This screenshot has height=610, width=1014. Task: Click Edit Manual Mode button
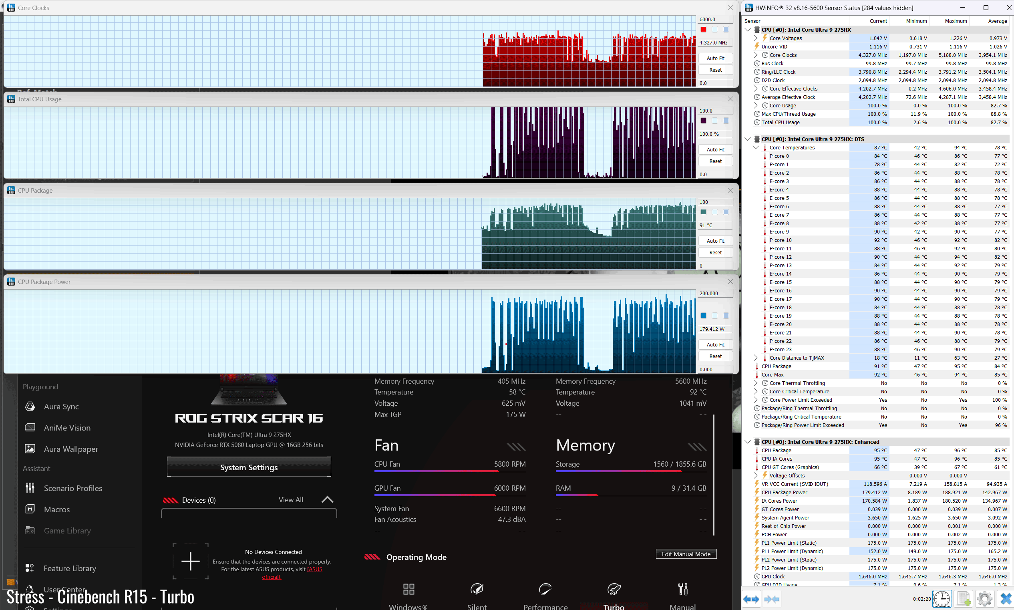point(686,554)
